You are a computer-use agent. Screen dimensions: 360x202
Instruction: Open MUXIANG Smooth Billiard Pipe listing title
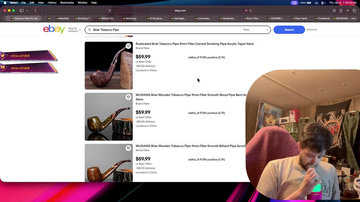pos(191,146)
